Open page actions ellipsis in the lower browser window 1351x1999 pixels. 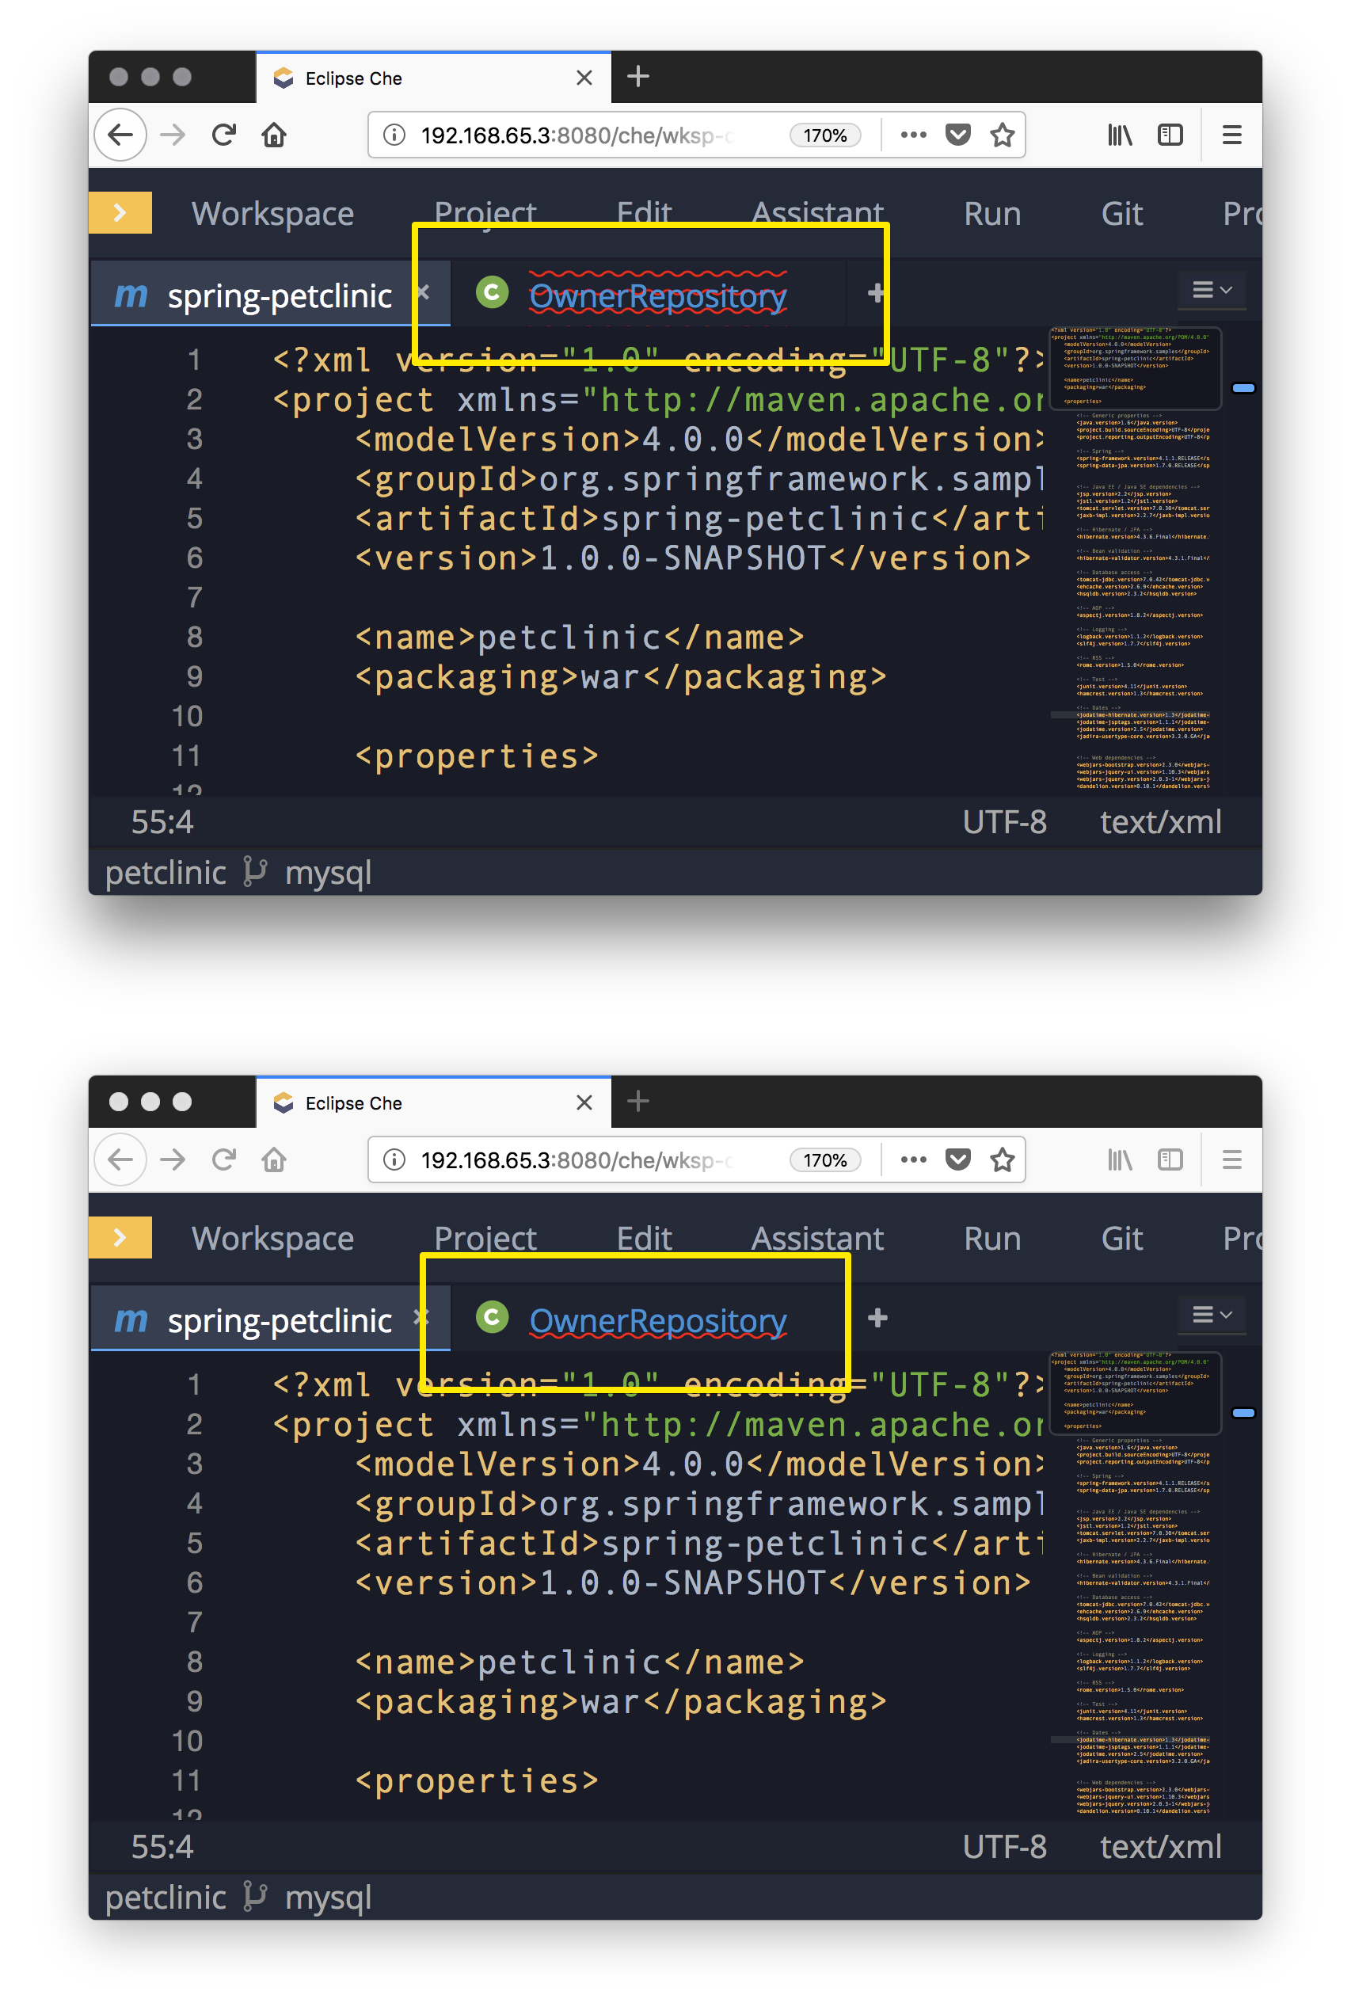click(913, 1159)
